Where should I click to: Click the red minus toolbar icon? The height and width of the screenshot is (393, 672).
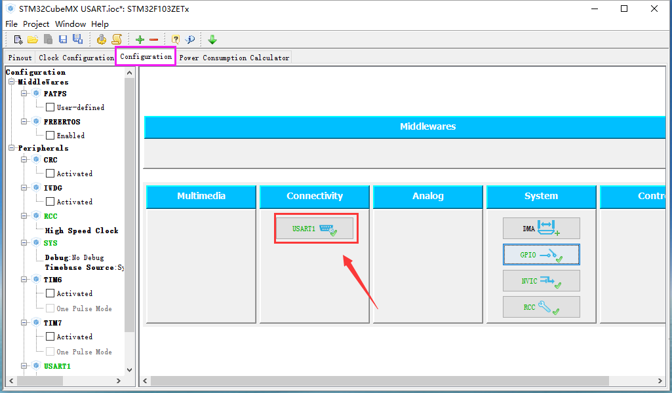(154, 40)
